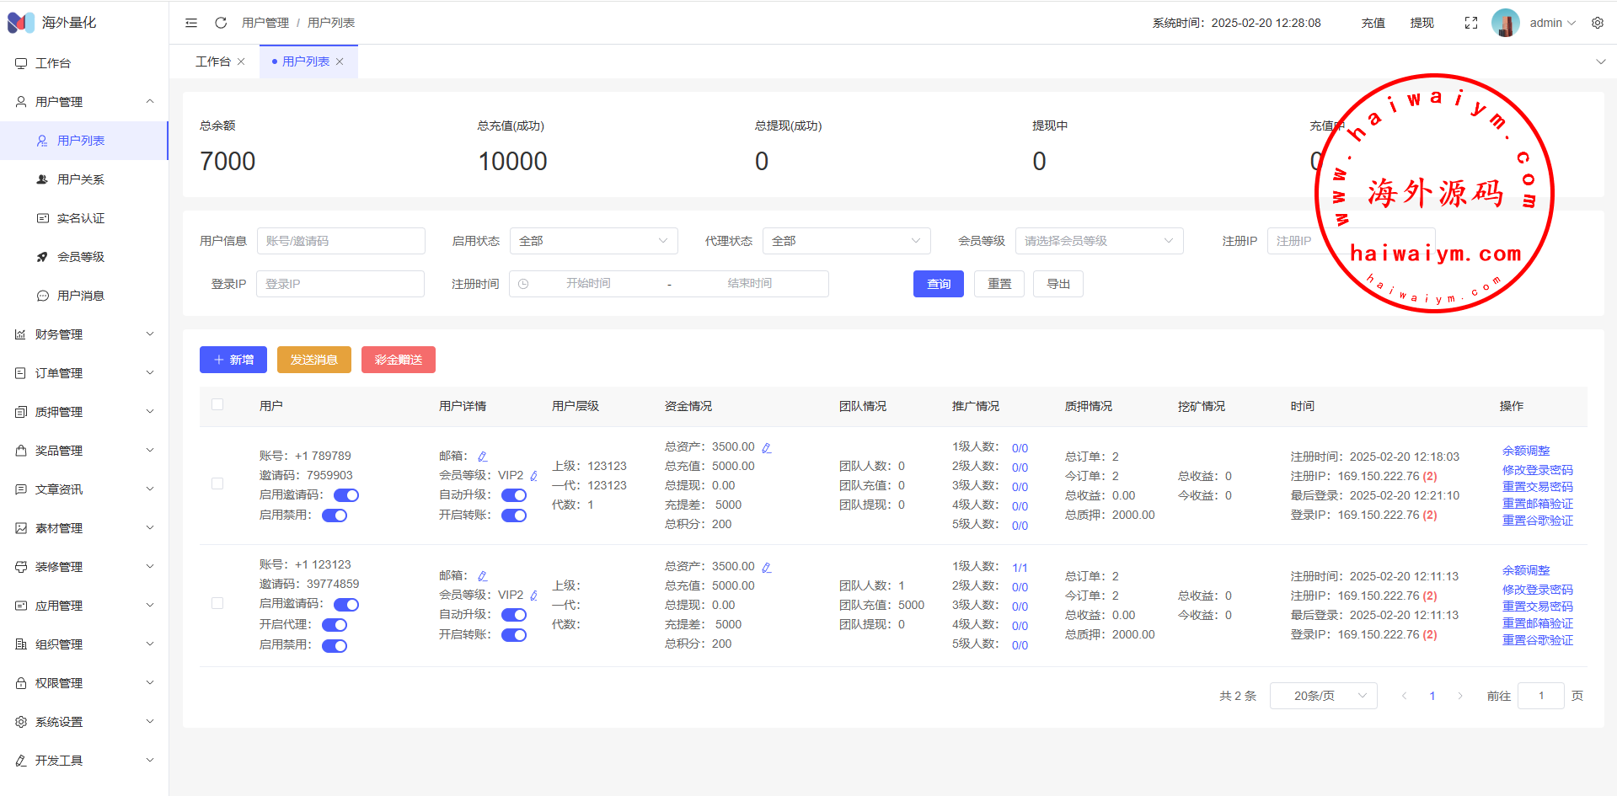
Task: Expand the 财务管理 sidebar menu
Action: coord(84,334)
